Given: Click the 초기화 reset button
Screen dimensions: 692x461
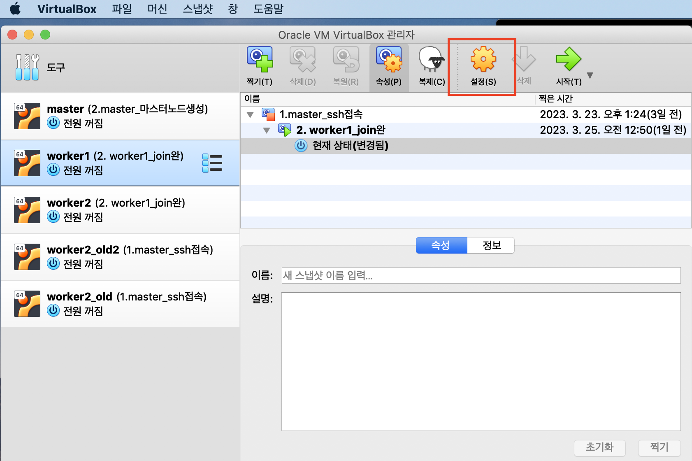Looking at the screenshot, I should click(600, 447).
